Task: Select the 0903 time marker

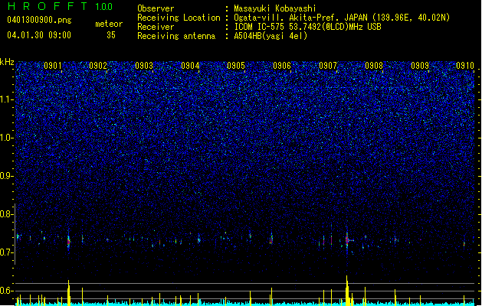Action: click(144, 66)
